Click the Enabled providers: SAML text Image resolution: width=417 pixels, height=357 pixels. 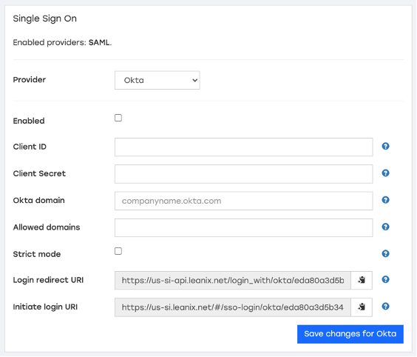click(x=62, y=43)
